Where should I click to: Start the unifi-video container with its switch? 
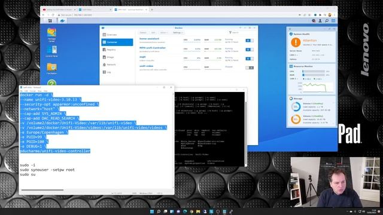coord(250,67)
